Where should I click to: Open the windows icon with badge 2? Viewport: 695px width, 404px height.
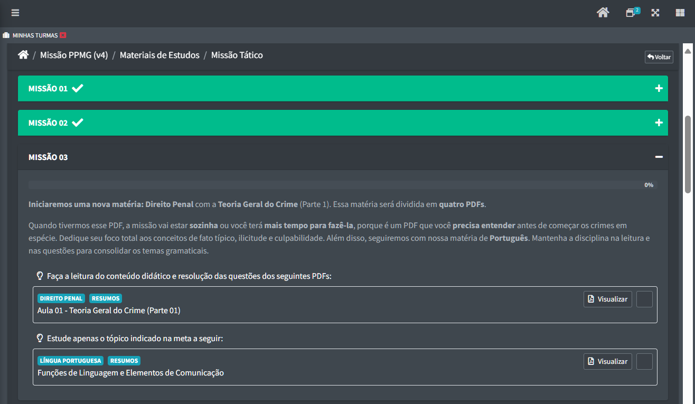click(631, 13)
